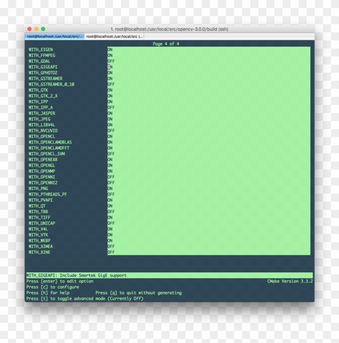Click the terminal window title text

[x=169, y=29]
